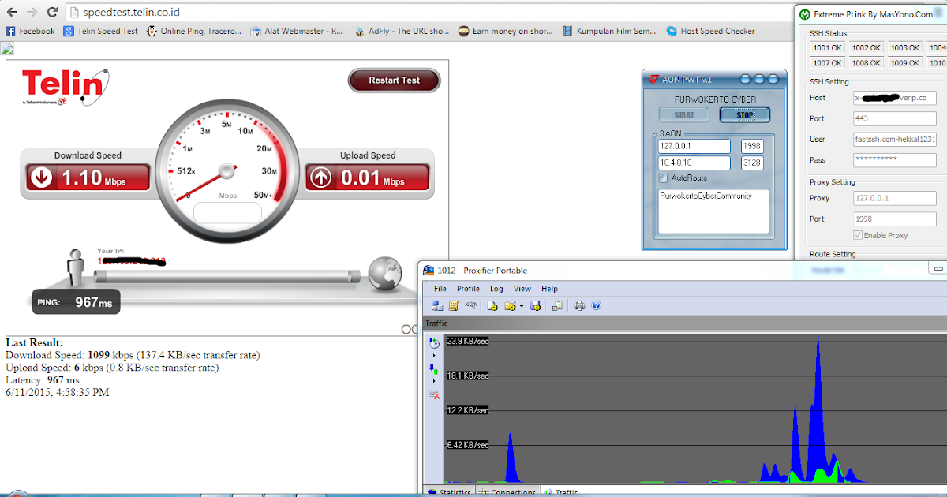Open the View menu in Proxifier
947x497 pixels.
tap(522, 289)
